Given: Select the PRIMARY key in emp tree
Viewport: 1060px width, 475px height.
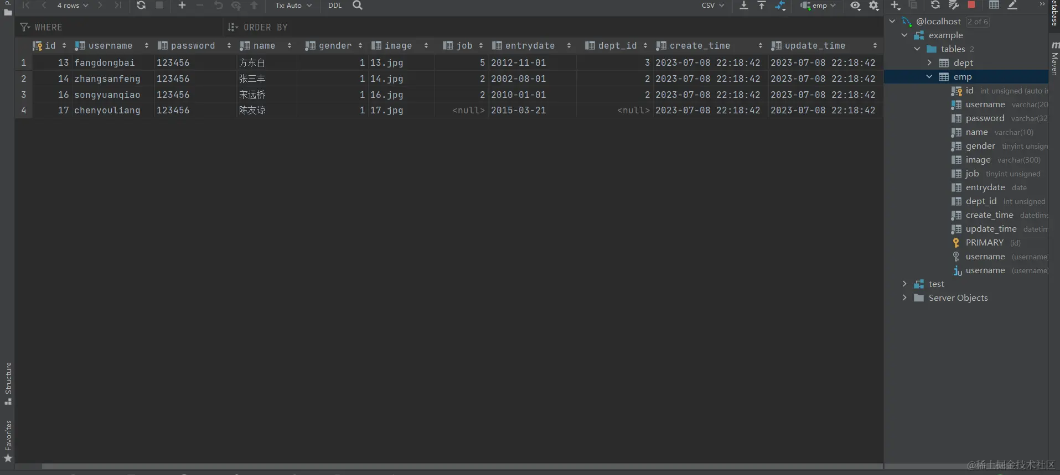Looking at the screenshot, I should [985, 243].
